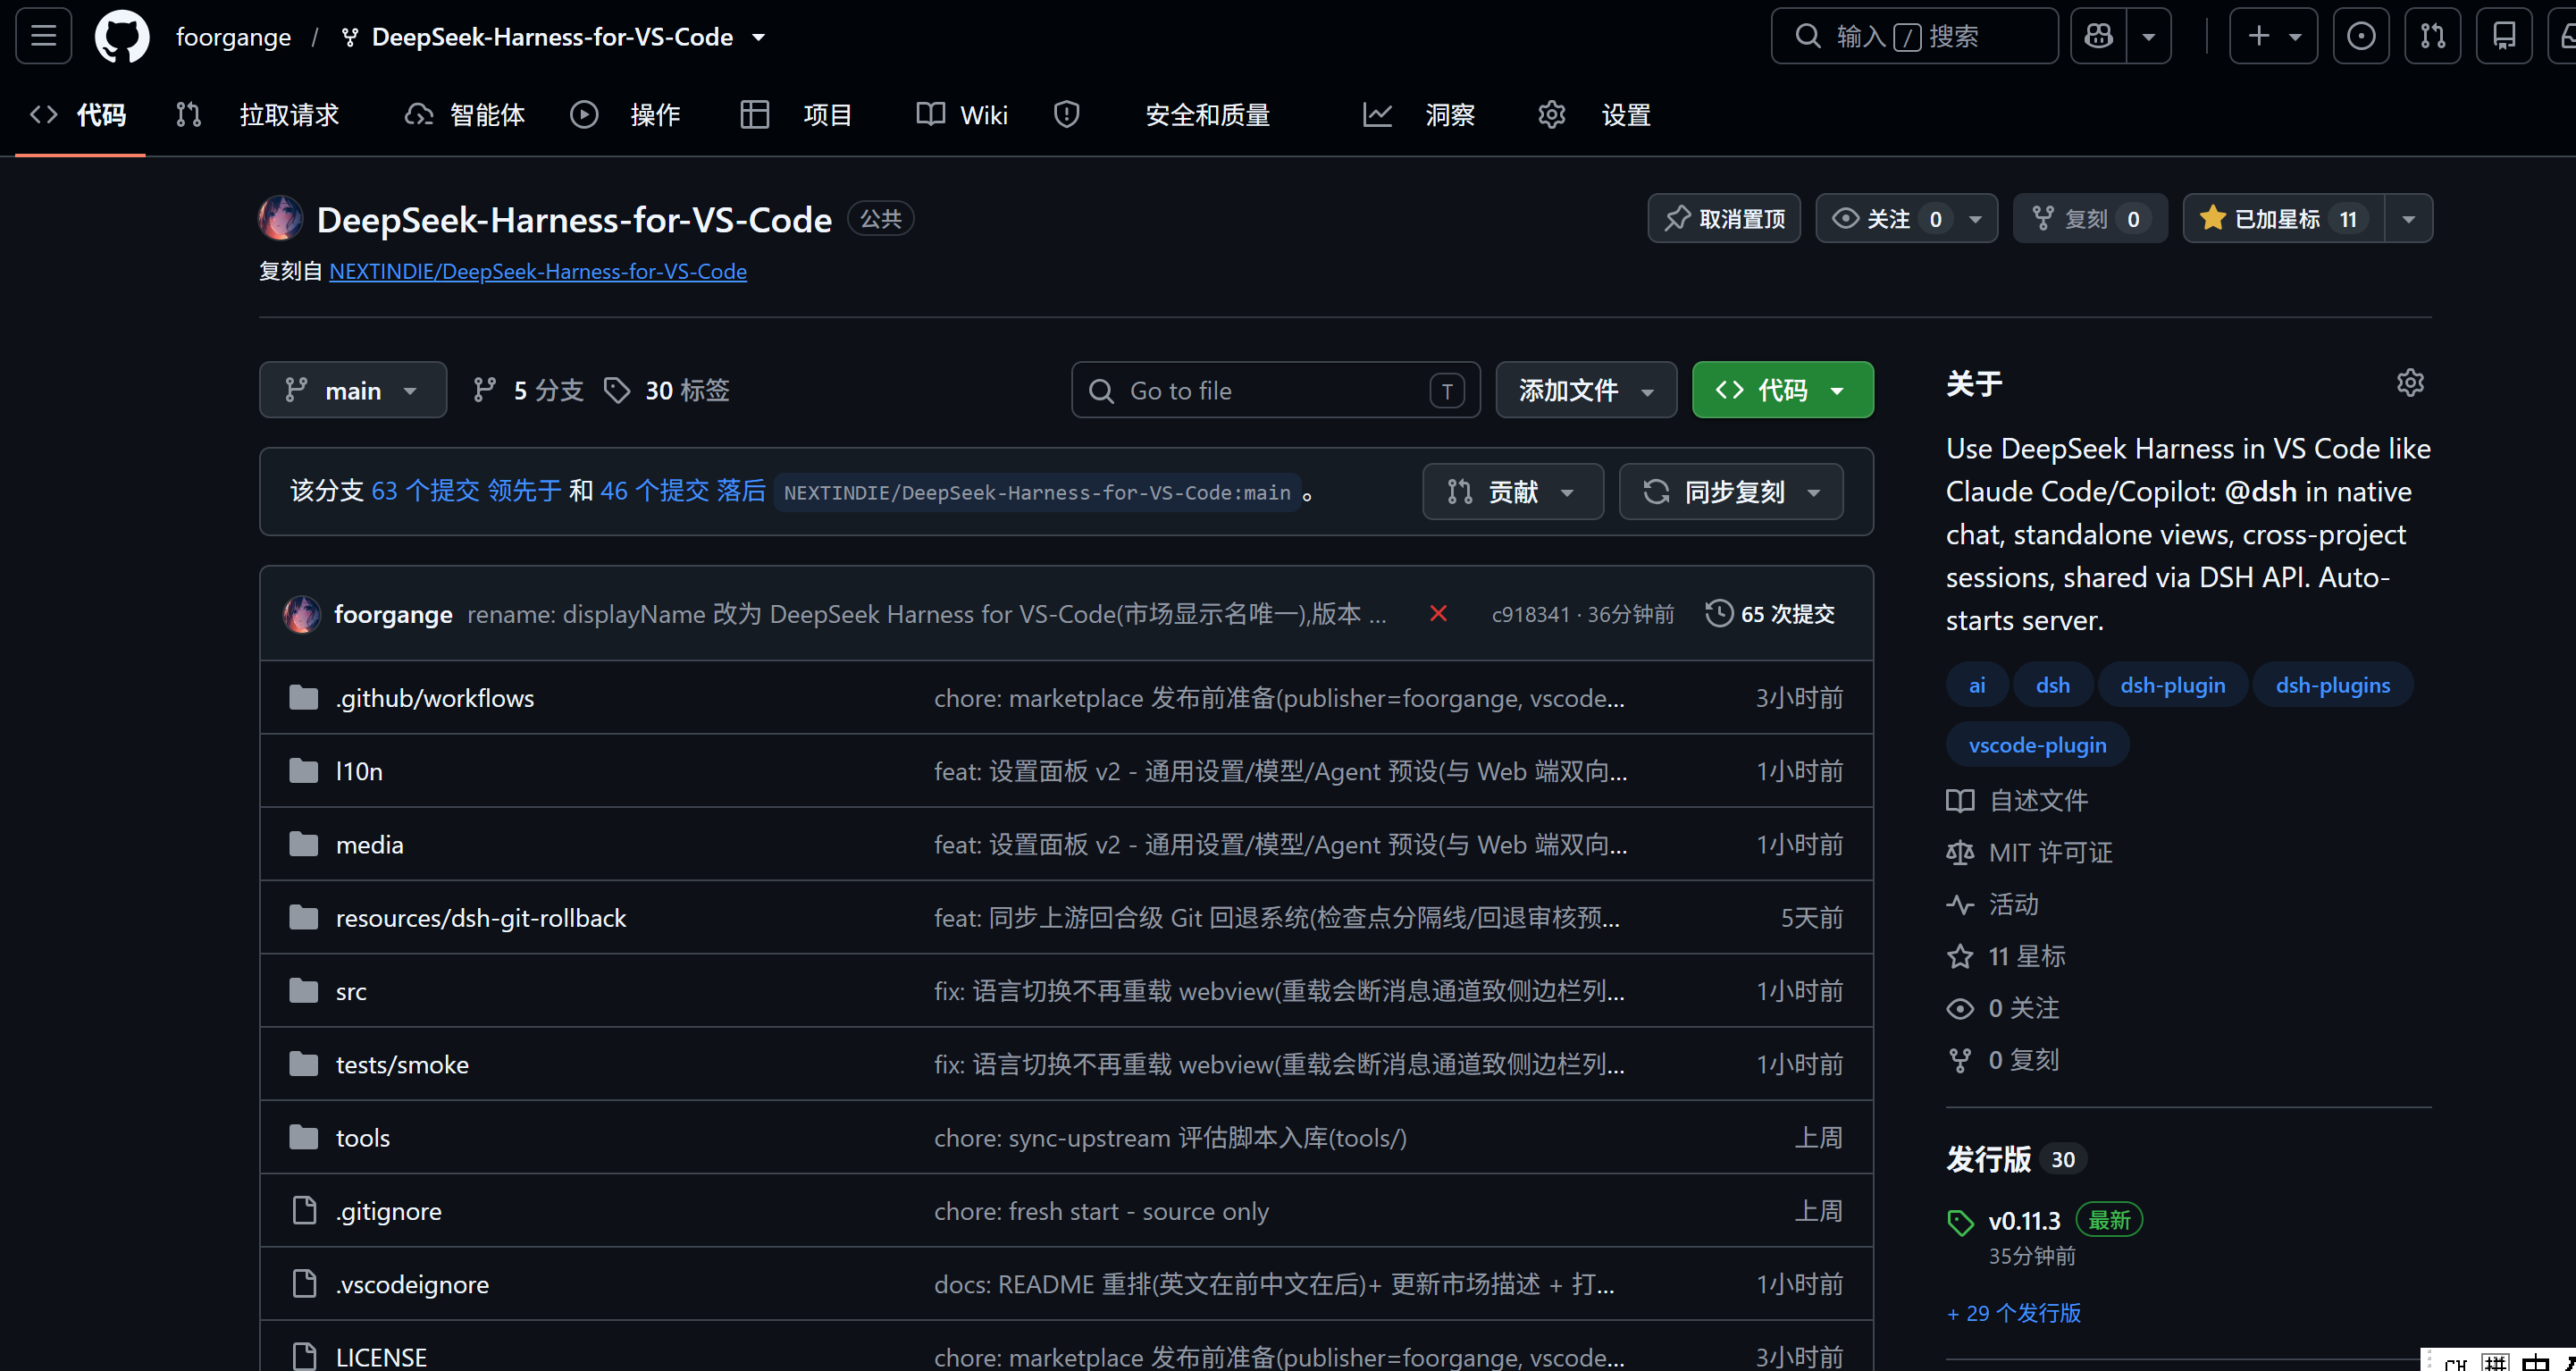This screenshot has height=1371, width=2576.
Task: Open the repositories icon in header
Action: (2504, 36)
